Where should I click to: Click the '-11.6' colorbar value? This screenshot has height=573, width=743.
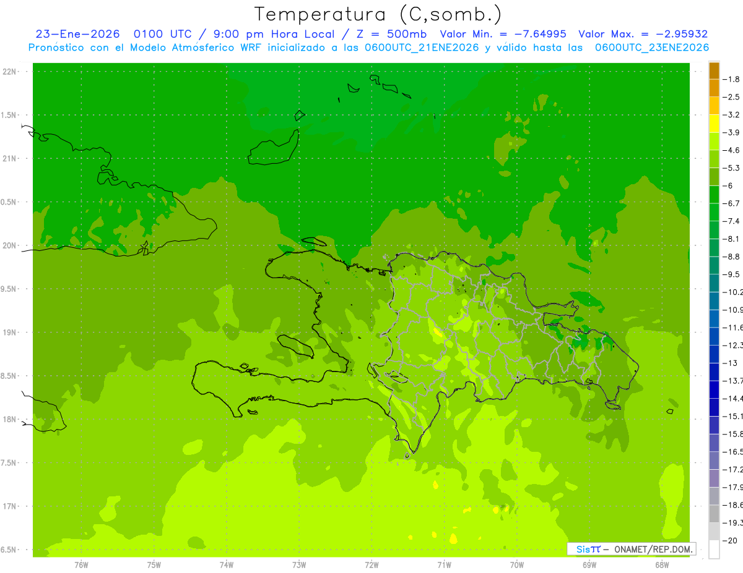click(x=732, y=328)
